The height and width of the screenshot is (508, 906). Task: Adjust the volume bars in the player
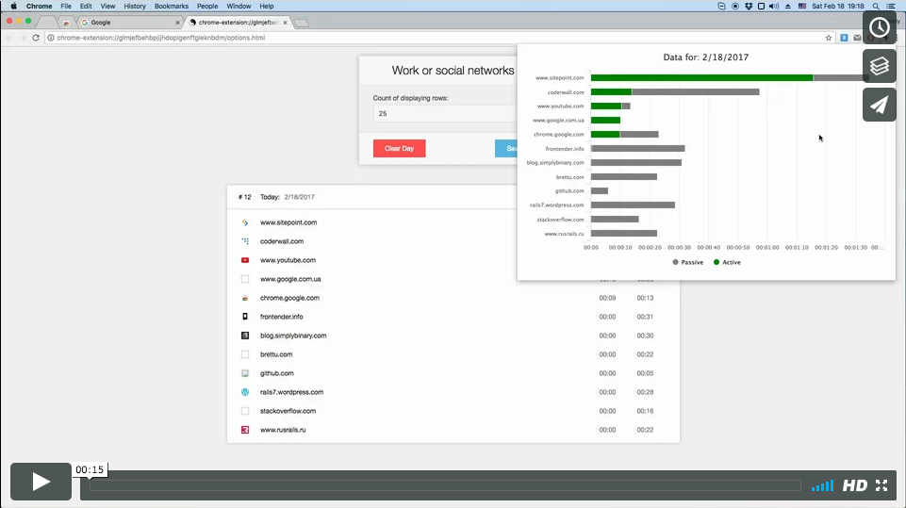[x=822, y=485]
